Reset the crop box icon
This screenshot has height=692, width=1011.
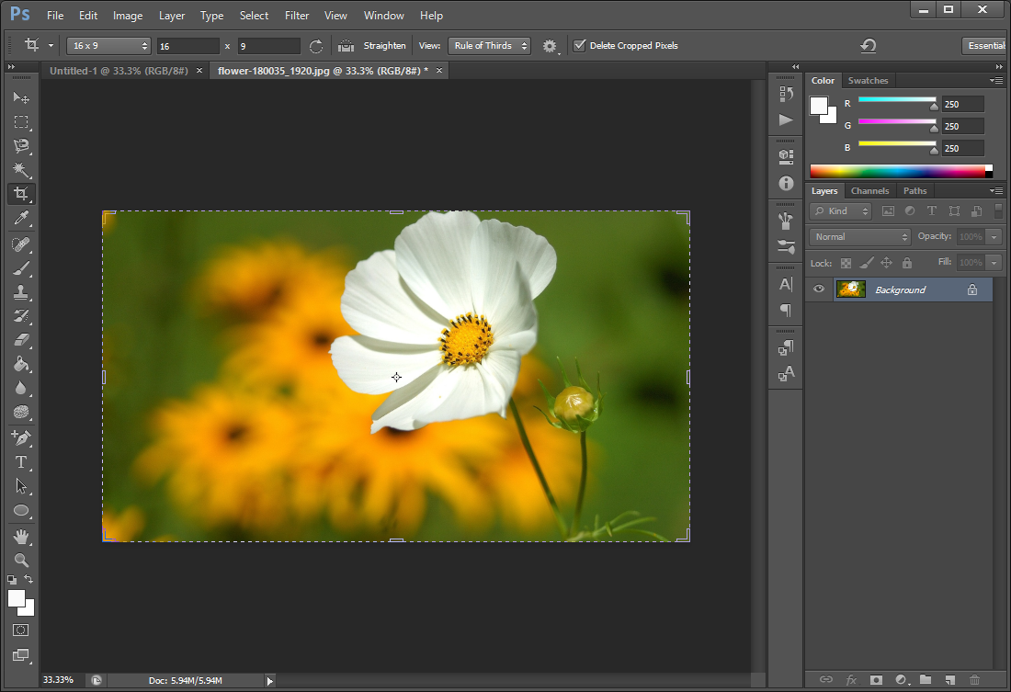click(868, 45)
